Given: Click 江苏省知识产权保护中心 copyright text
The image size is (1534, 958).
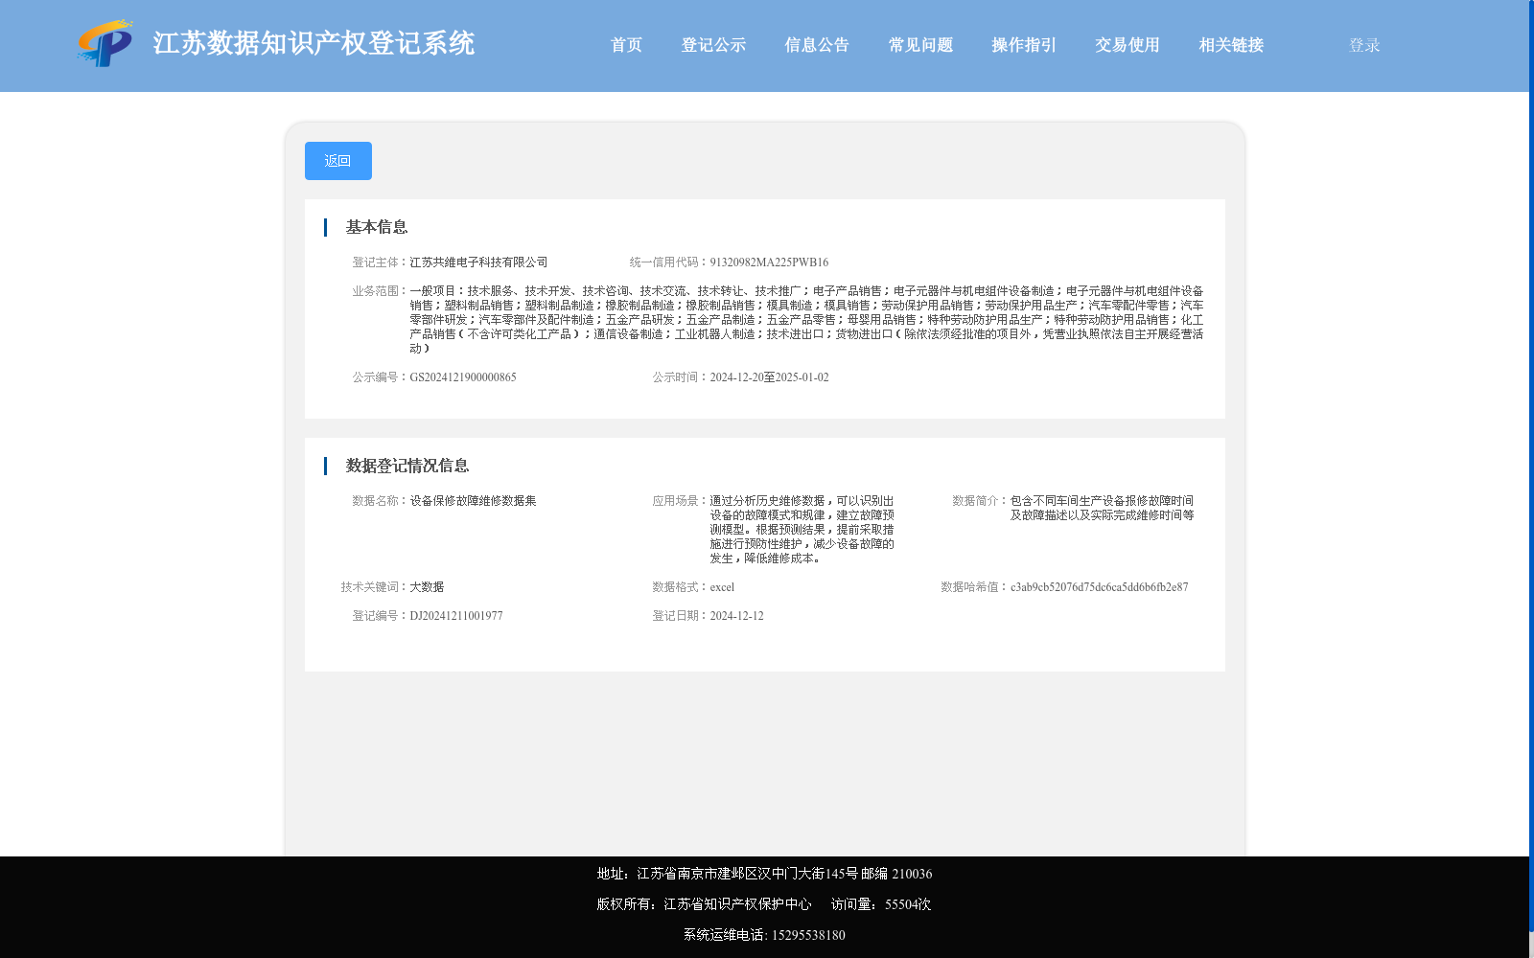Looking at the screenshot, I should [737, 904].
